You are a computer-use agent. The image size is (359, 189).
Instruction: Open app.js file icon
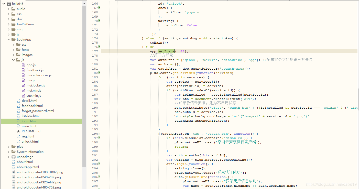click(x=23, y=65)
